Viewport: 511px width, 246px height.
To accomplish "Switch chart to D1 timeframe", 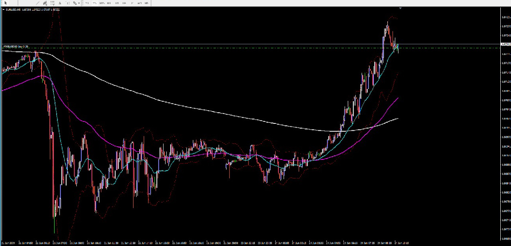I will (132, 3).
